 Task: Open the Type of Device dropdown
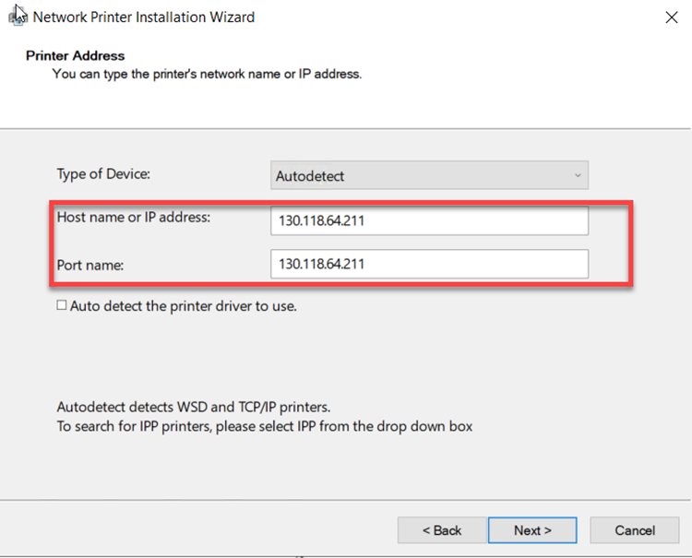pyautogui.click(x=431, y=174)
